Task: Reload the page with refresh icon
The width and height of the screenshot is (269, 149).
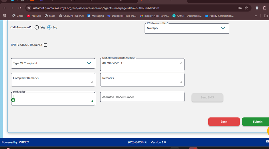Action: pos(20,8)
